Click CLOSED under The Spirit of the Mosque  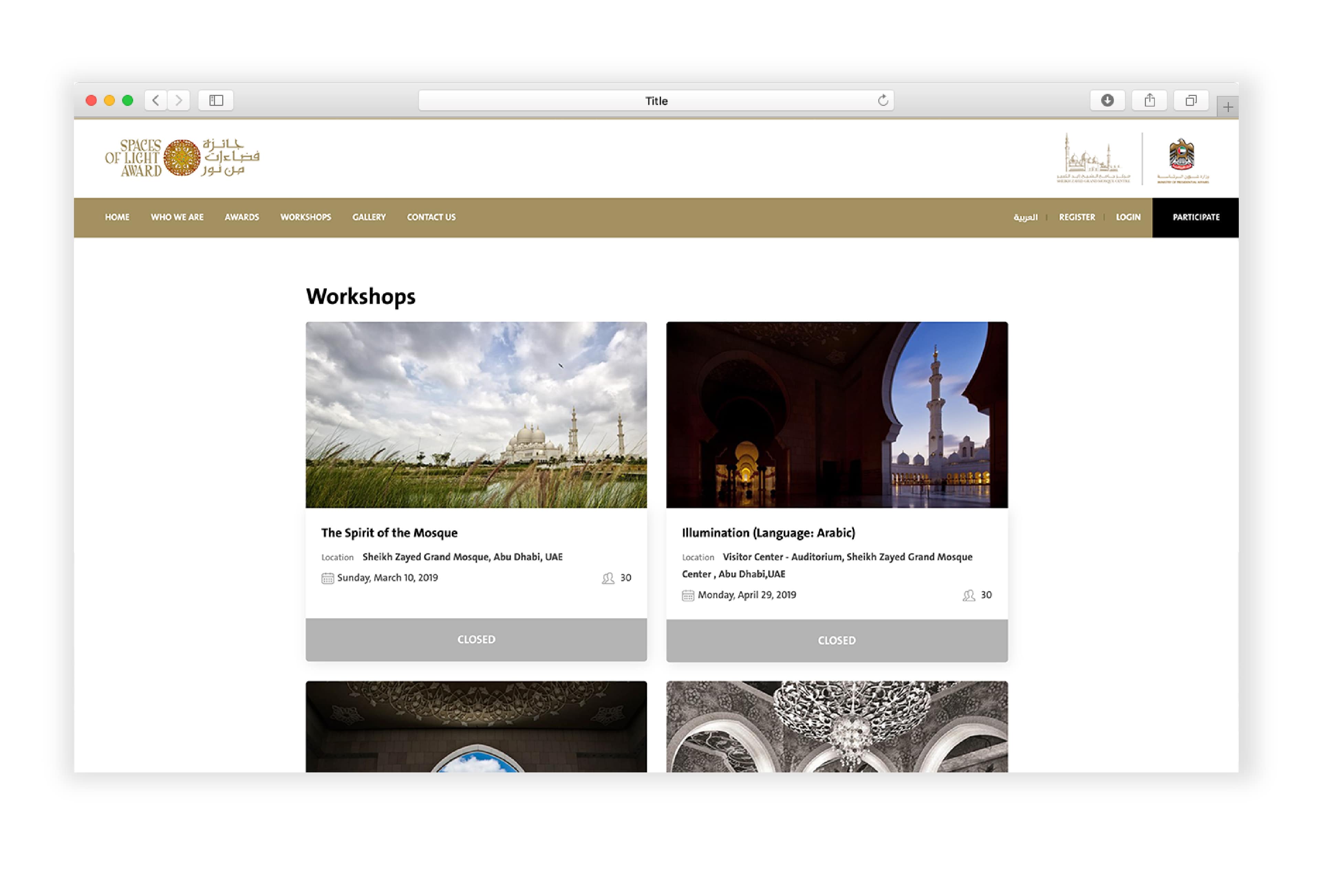click(476, 639)
